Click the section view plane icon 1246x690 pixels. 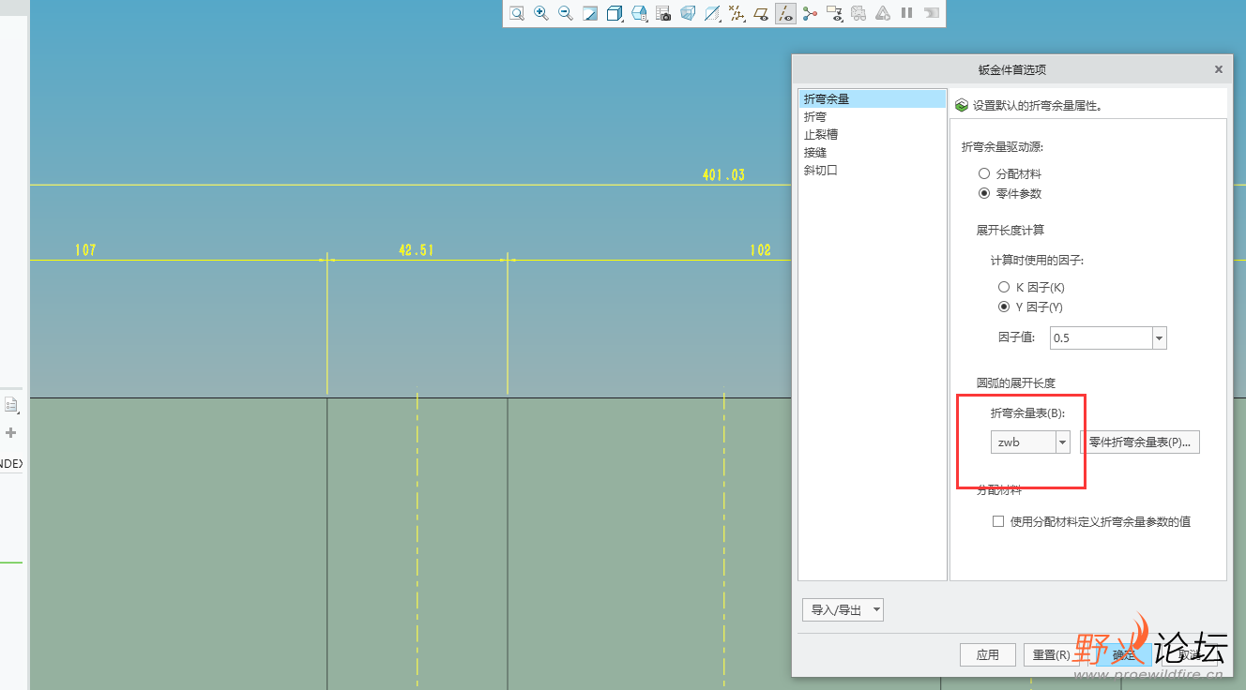click(712, 13)
